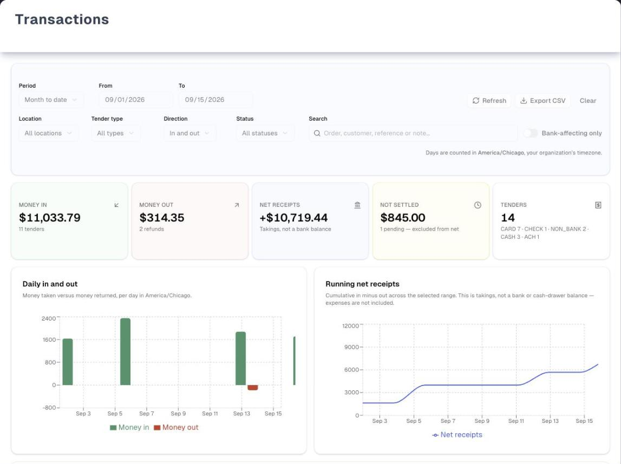Click the Transactions page heading
Image resolution: width=621 pixels, height=464 pixels.
[x=62, y=19]
